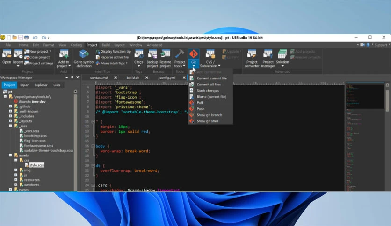Viewport: 391px width, 226px height.
Task: Expand the _layouts folder node
Action: click(10, 121)
